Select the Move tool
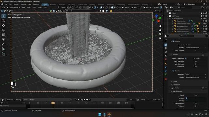 pos(4,25)
